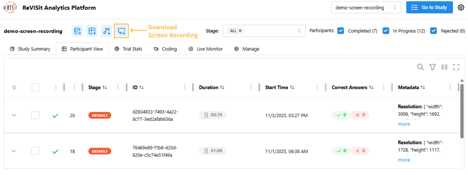Click the ReVISit logo
This screenshot has height=175, width=468.
[10, 7]
